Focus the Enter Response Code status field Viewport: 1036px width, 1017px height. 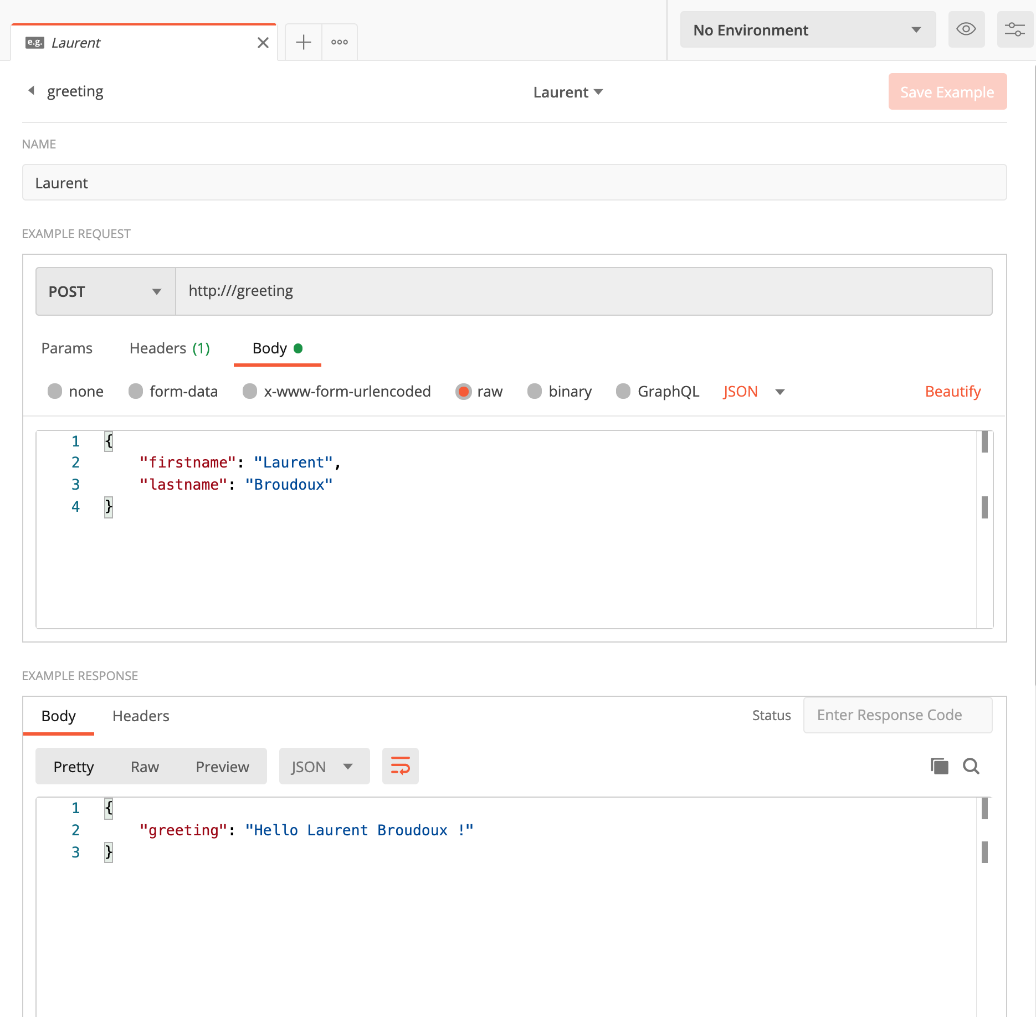point(897,715)
